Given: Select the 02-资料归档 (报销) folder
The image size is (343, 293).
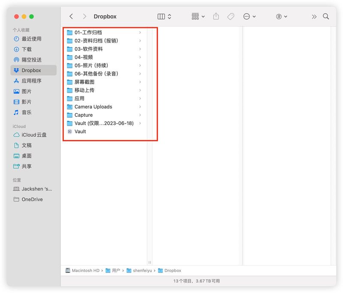Looking at the screenshot, I should pyautogui.click(x=104, y=41).
